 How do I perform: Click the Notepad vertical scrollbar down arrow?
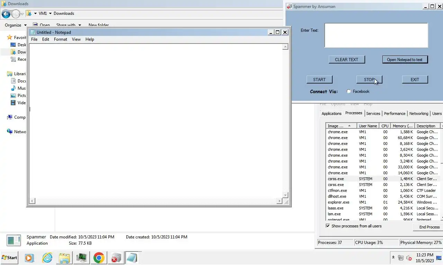pos(286,195)
